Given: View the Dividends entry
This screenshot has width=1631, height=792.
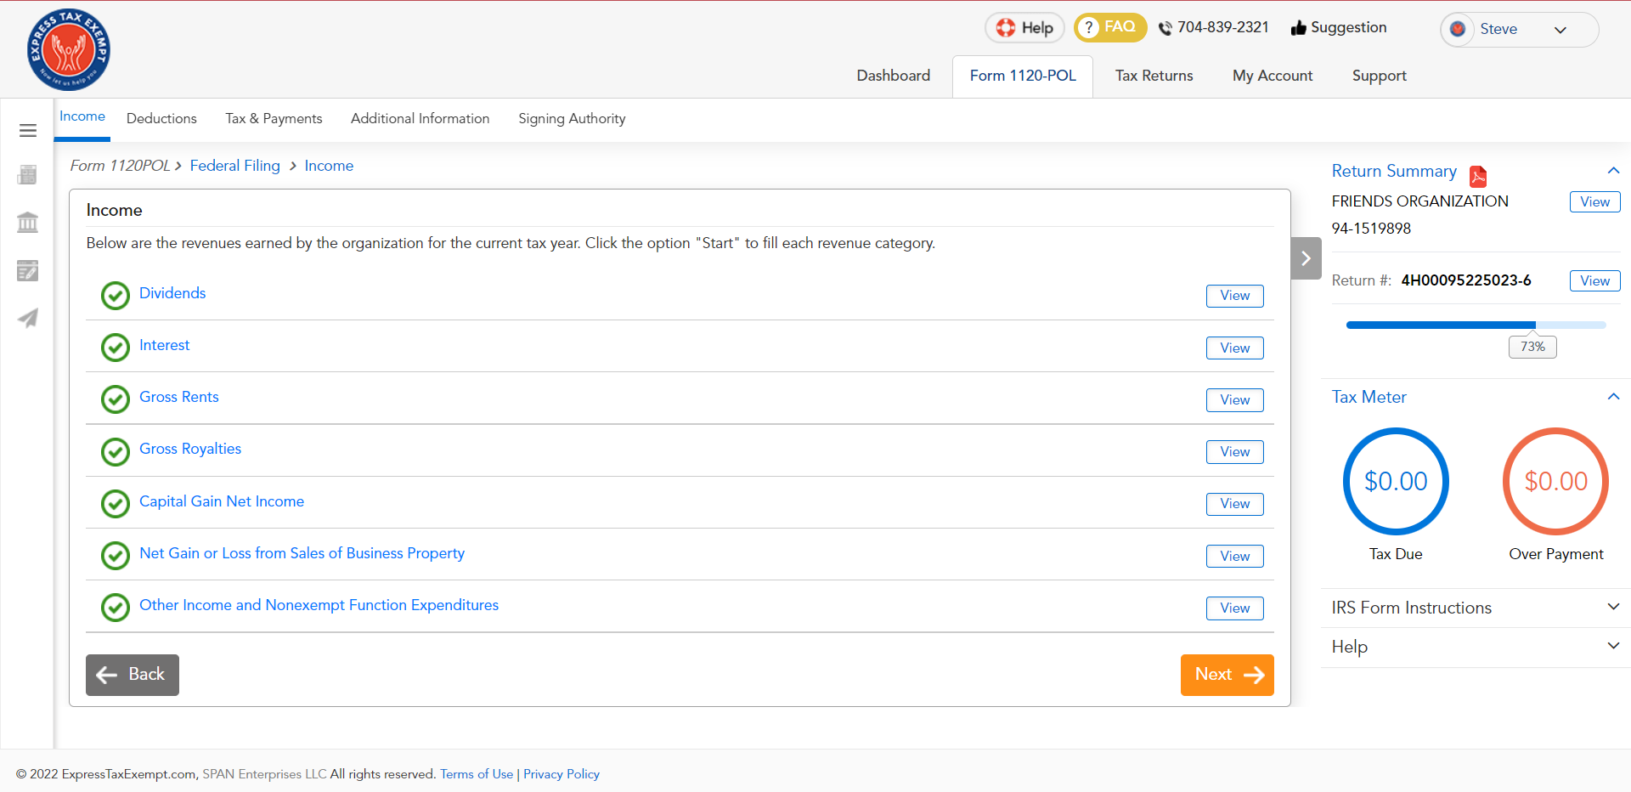Looking at the screenshot, I should point(1235,296).
